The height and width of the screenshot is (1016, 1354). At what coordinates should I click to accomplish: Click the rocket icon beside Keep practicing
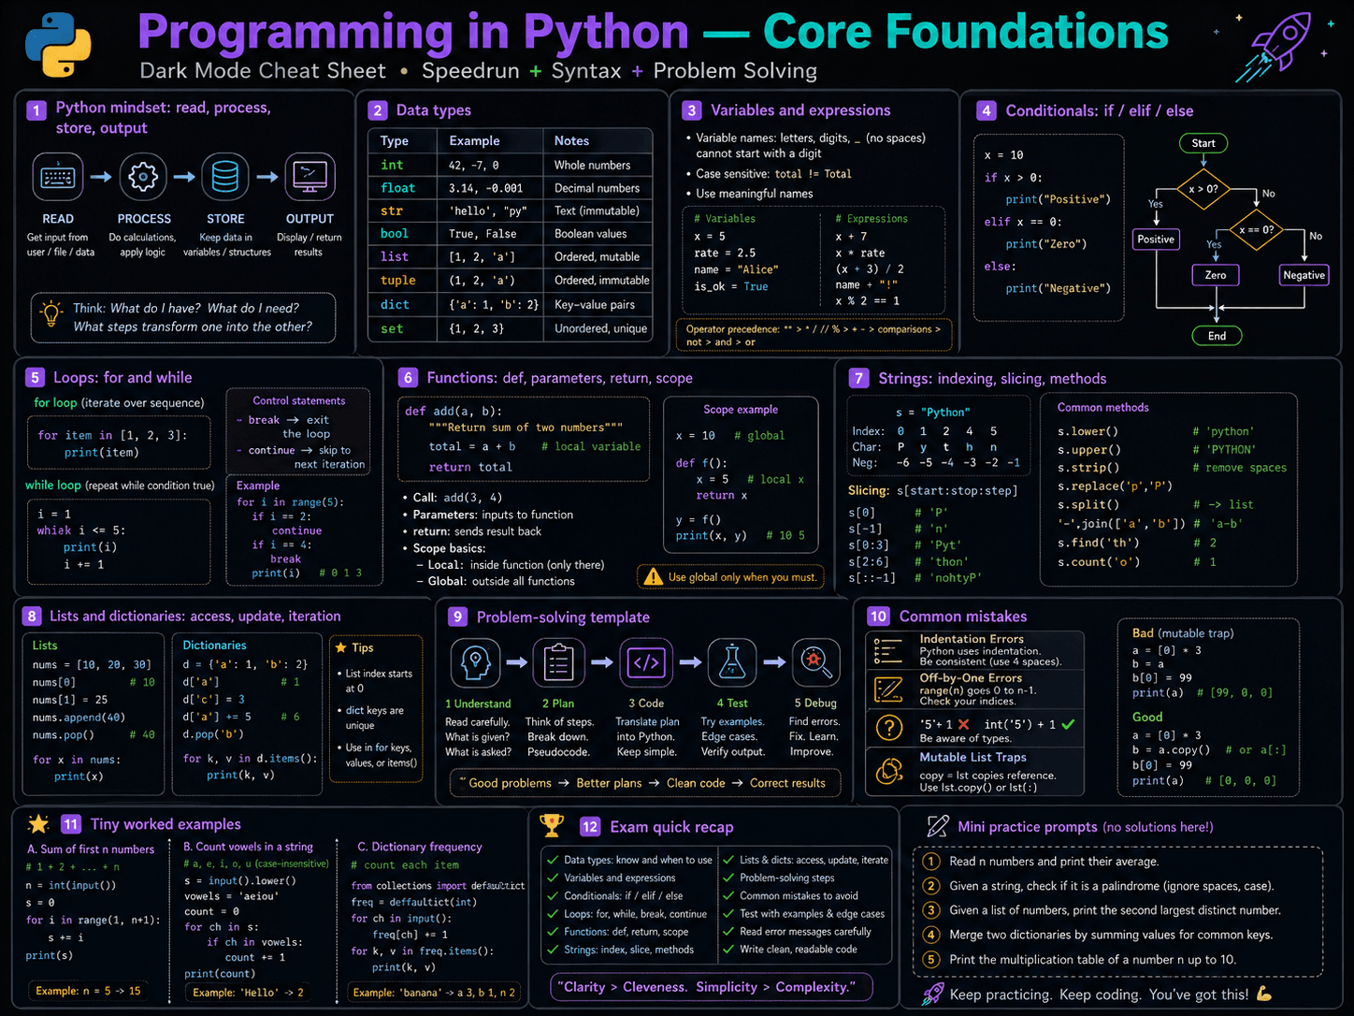click(932, 994)
